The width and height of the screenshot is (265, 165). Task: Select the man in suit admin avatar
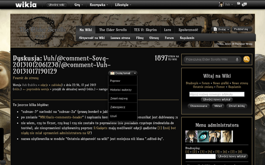(x=215, y=136)
